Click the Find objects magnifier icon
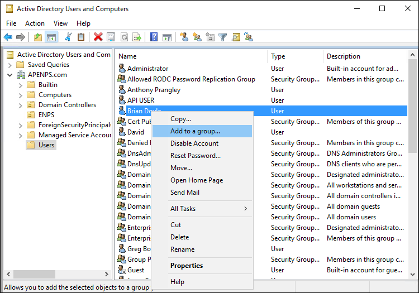The width and height of the screenshot is (419, 293). [x=235, y=37]
